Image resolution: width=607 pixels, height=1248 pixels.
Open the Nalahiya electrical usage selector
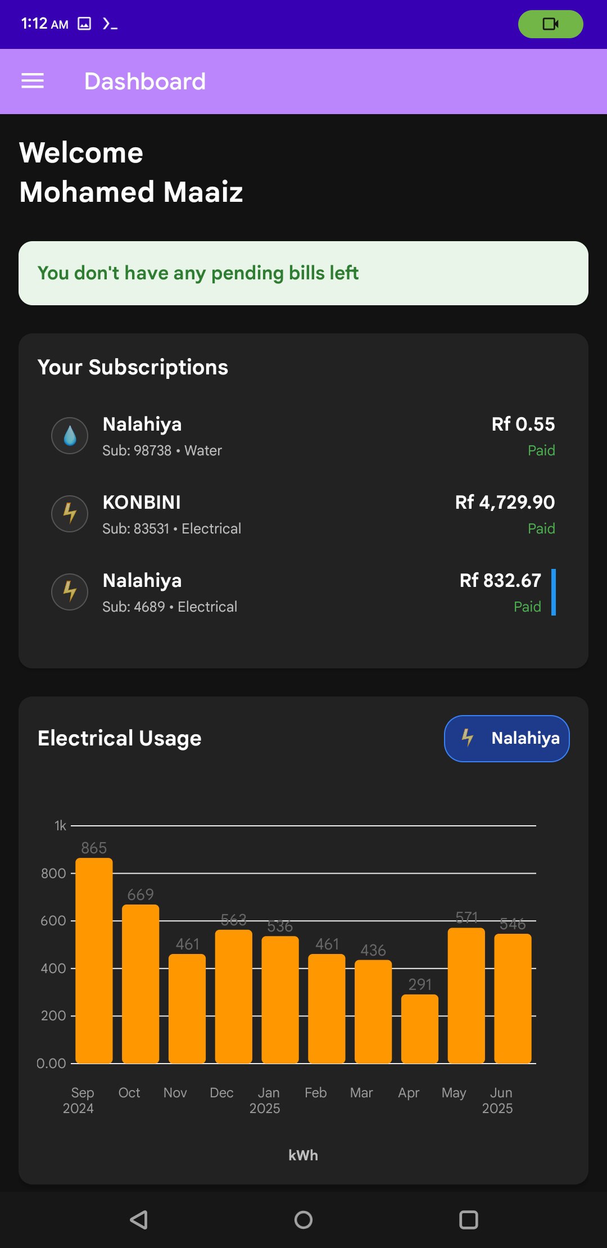coord(506,738)
